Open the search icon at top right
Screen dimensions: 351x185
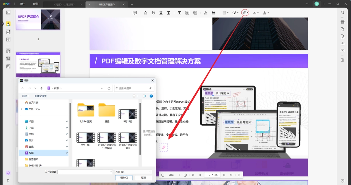coord(343,13)
